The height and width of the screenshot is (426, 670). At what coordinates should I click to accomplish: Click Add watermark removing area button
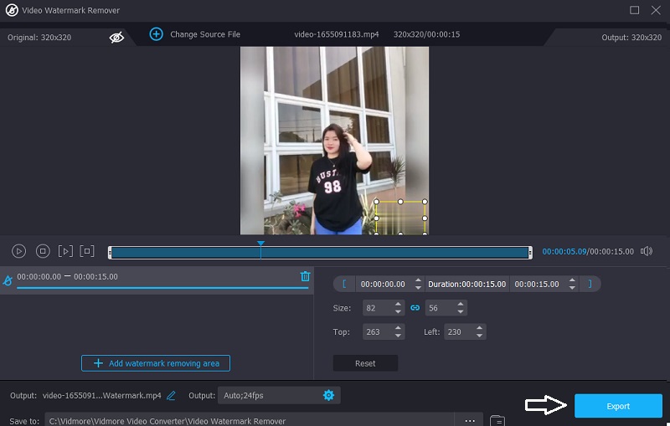pyautogui.click(x=156, y=363)
